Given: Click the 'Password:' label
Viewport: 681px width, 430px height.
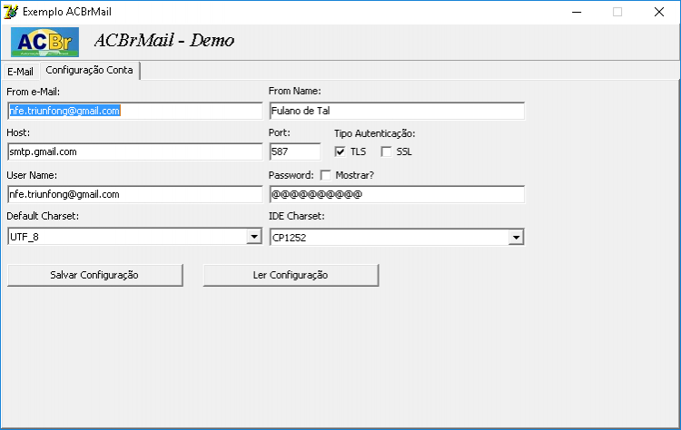Looking at the screenshot, I should tap(291, 175).
